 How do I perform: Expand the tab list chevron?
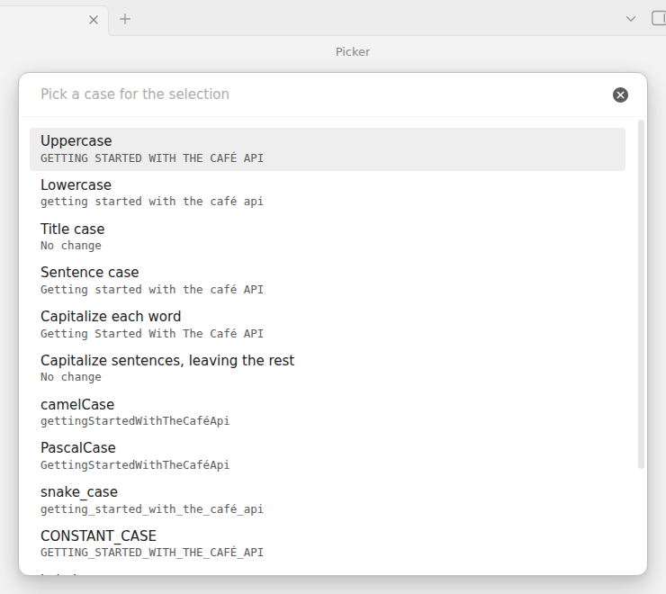point(631,19)
